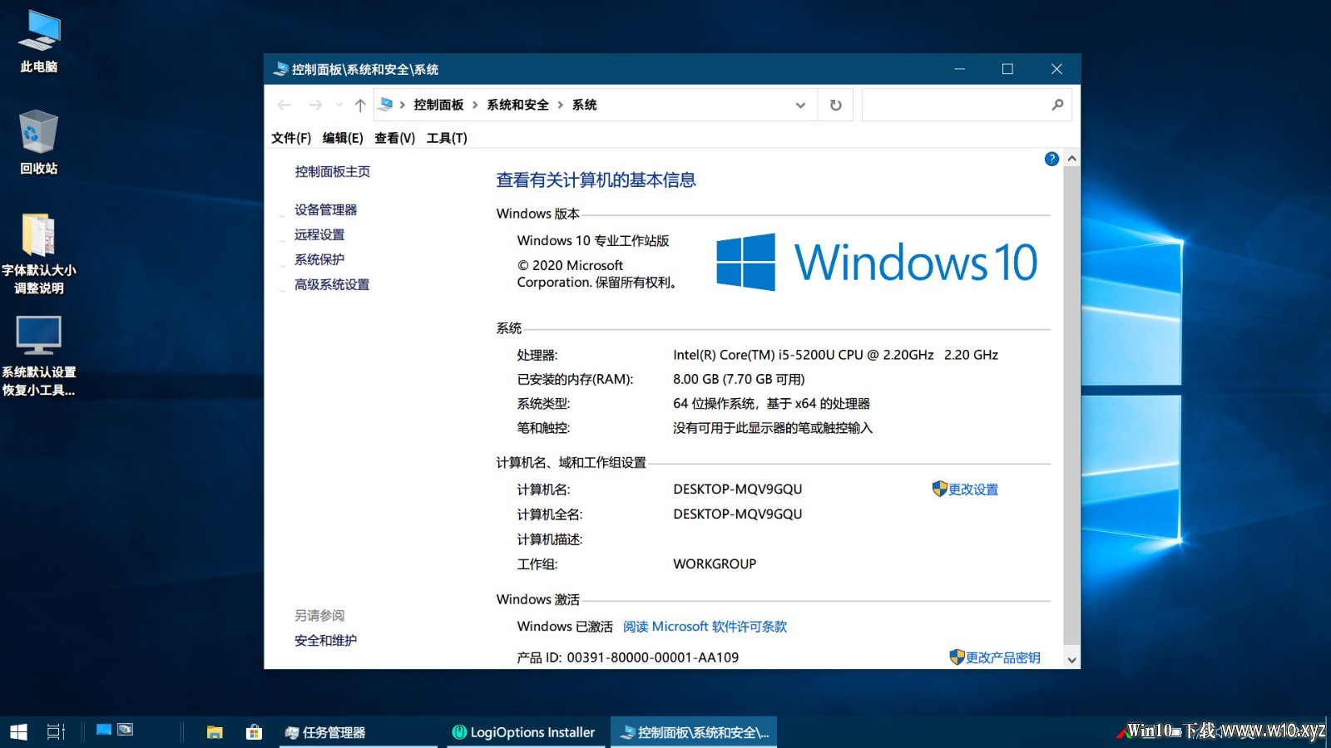The width and height of the screenshot is (1331, 748).
Task: Refresh the address bar with reload icon
Action: coord(835,105)
